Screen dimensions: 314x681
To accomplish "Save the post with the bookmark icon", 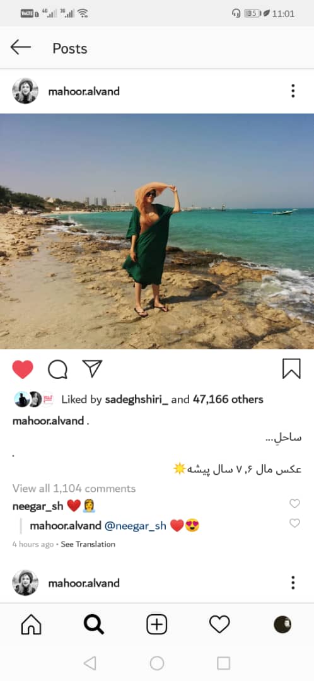I will point(291,369).
